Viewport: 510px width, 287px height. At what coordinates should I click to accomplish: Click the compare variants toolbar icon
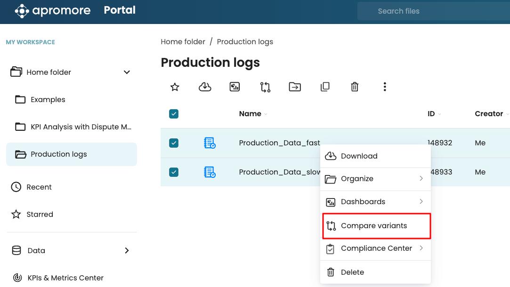[x=265, y=87]
